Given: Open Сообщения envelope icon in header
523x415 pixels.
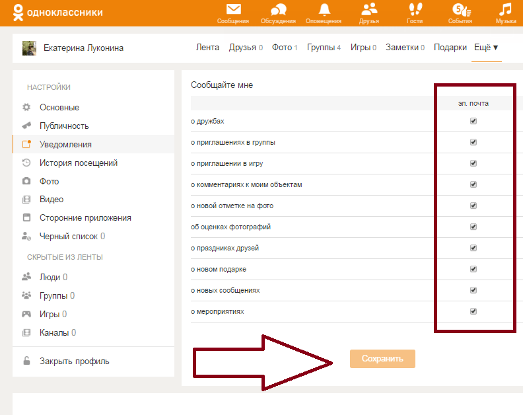Looking at the screenshot, I should [x=234, y=9].
